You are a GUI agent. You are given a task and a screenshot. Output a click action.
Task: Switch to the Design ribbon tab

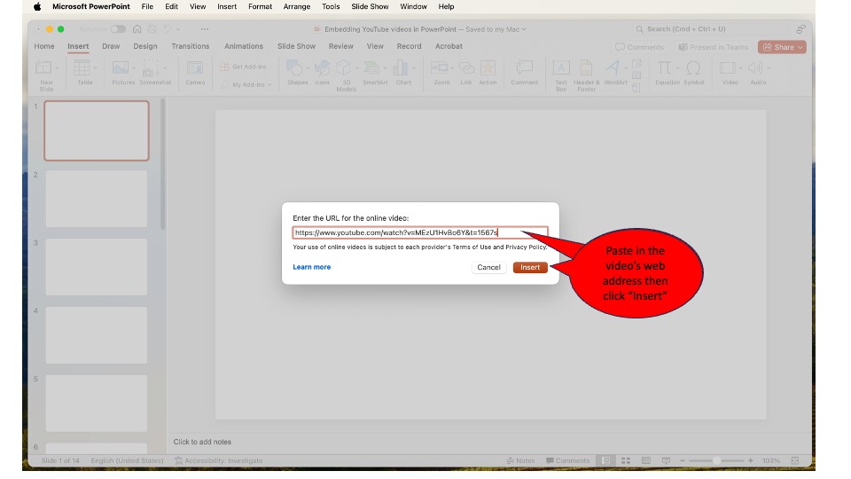click(x=144, y=46)
